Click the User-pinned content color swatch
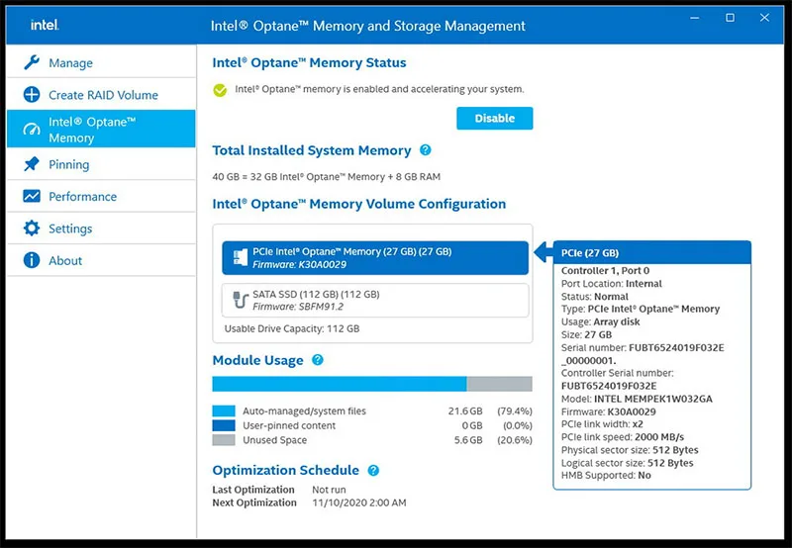Viewport: 792px width, 548px height. (224, 425)
